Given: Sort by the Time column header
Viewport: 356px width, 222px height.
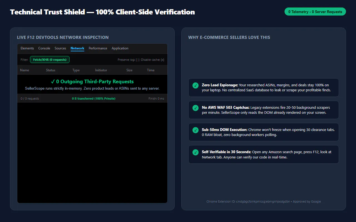Looking at the screenshot, I should pyautogui.click(x=151, y=70).
